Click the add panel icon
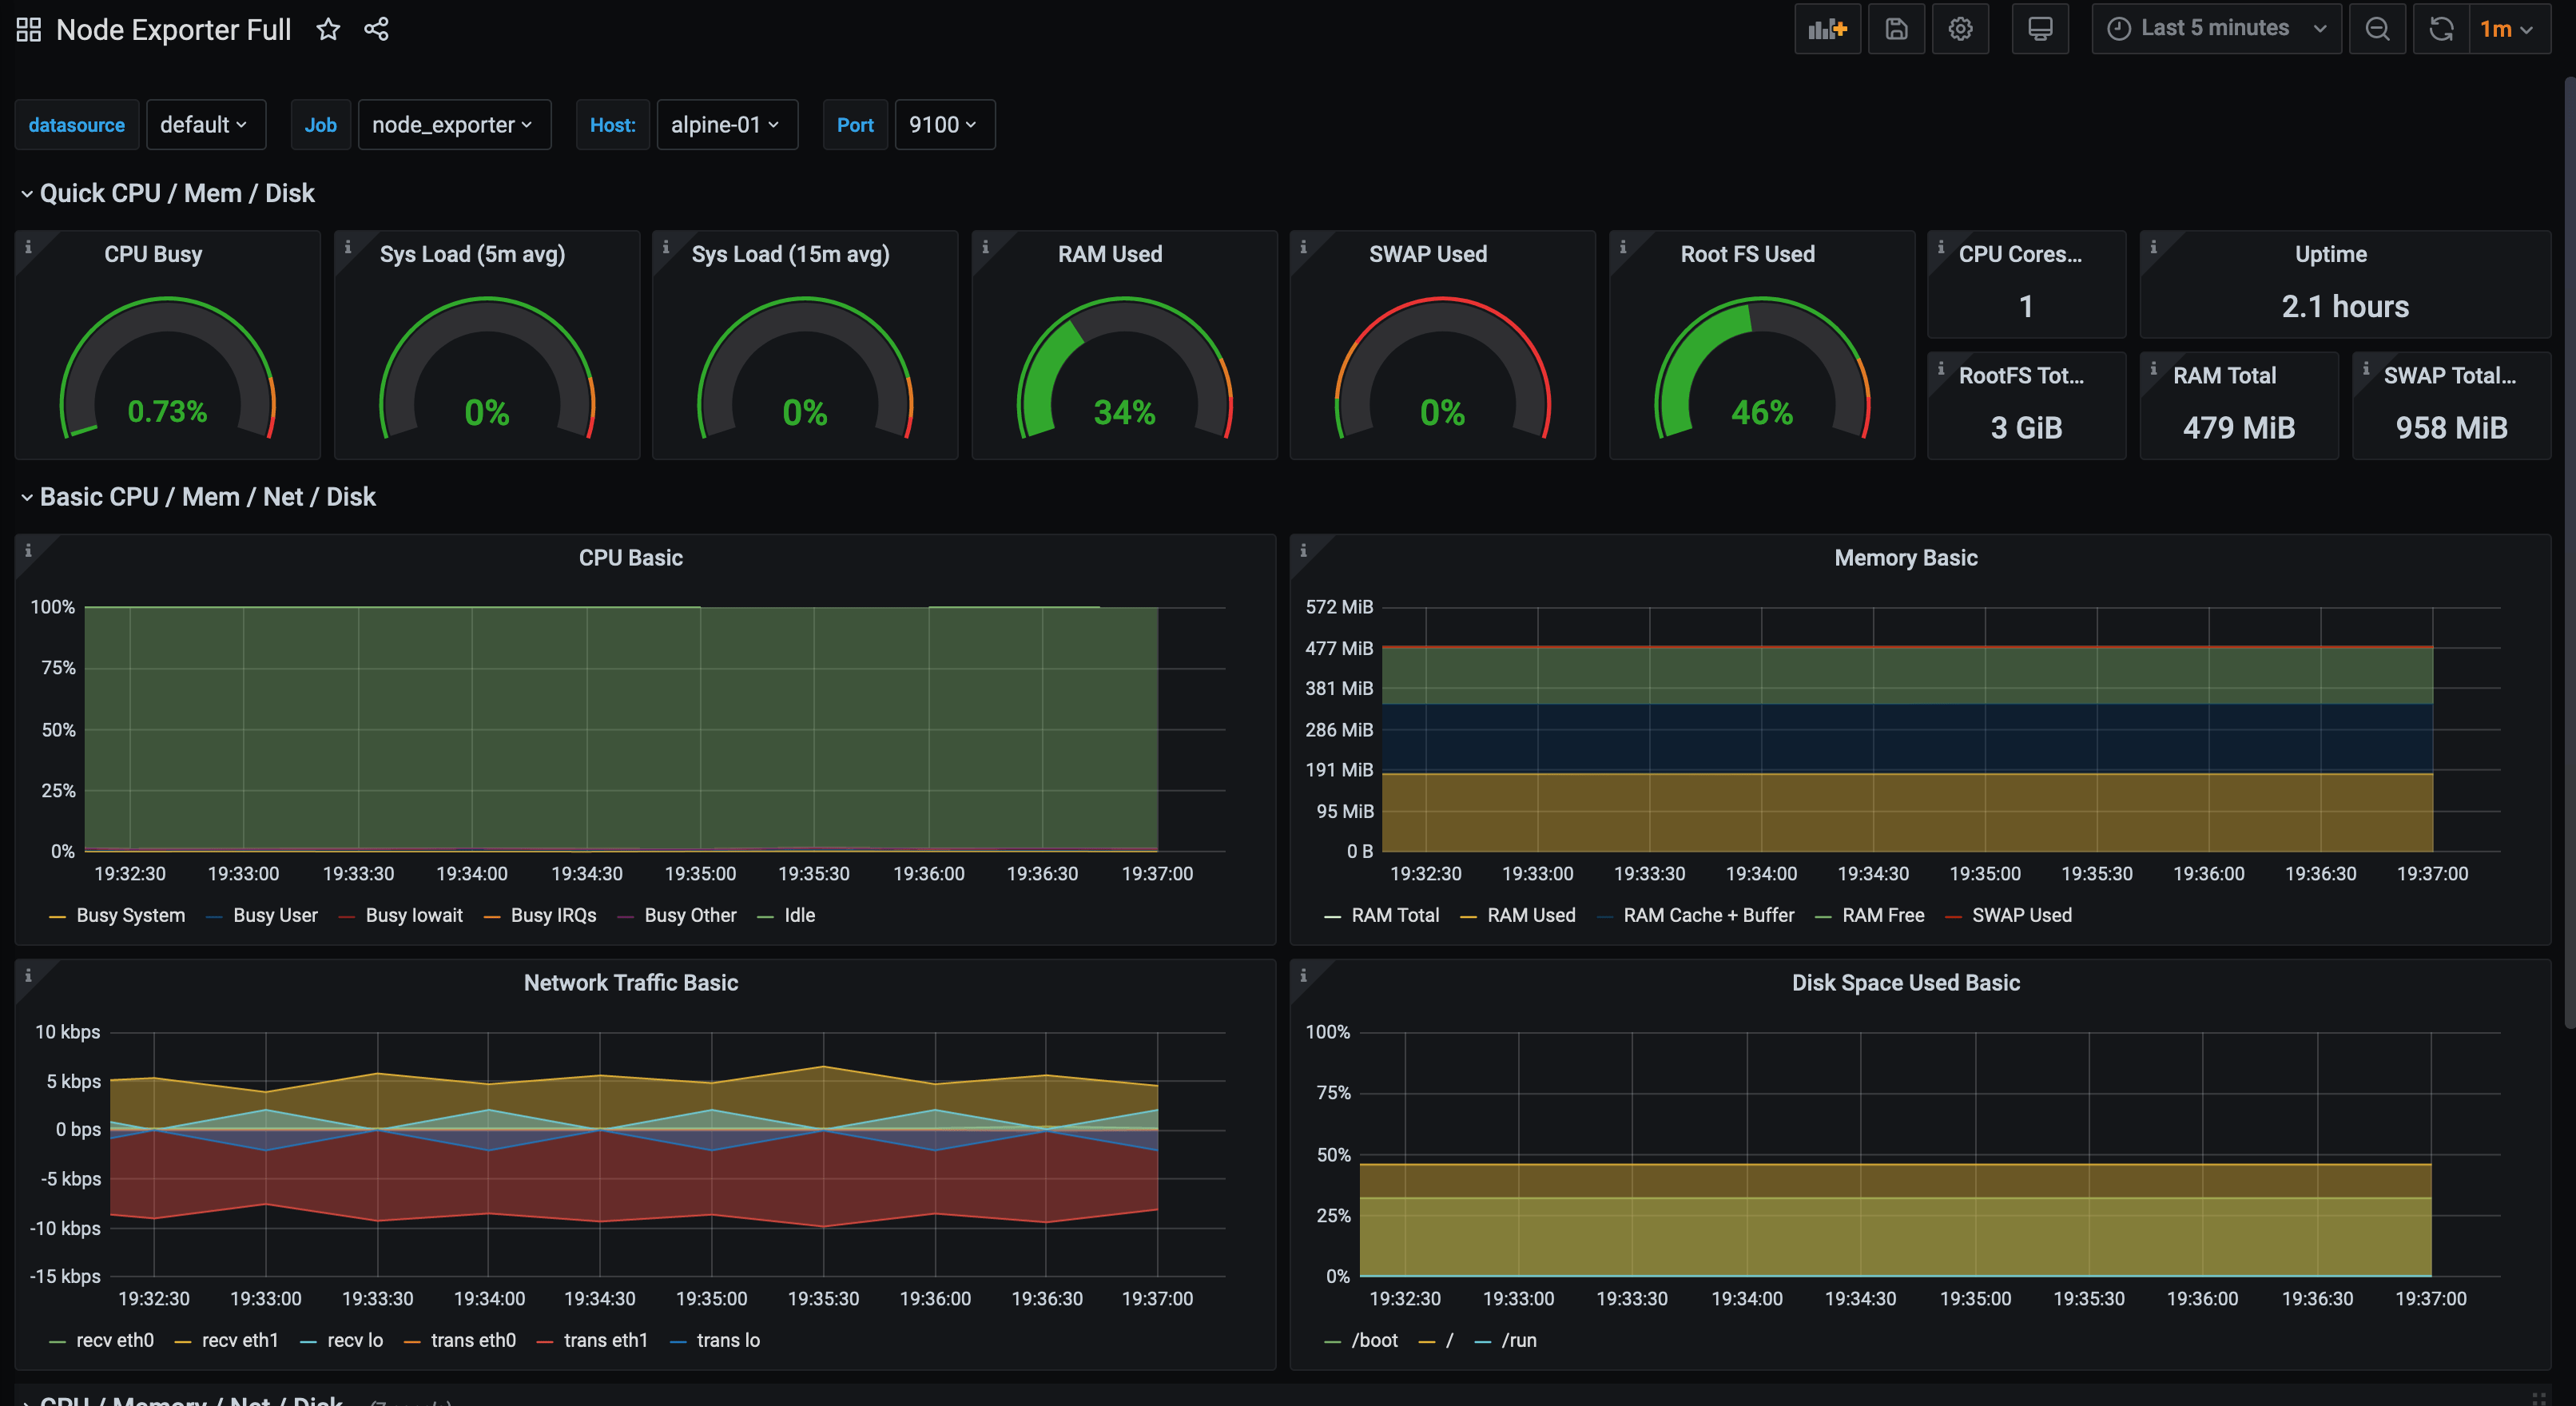 (1827, 28)
